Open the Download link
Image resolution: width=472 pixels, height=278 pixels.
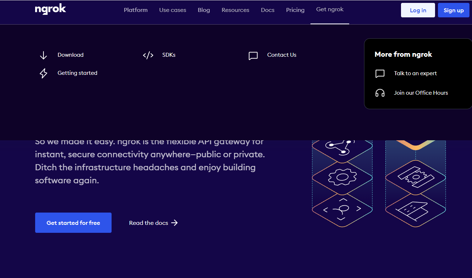click(x=71, y=55)
